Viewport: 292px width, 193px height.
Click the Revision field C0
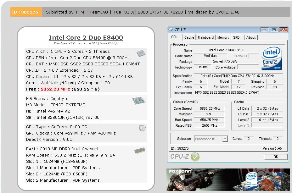pos(275,87)
